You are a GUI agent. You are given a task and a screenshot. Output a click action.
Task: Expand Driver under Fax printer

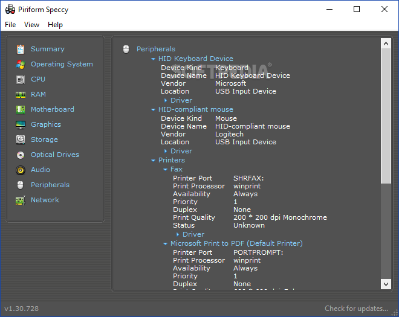[178, 234]
